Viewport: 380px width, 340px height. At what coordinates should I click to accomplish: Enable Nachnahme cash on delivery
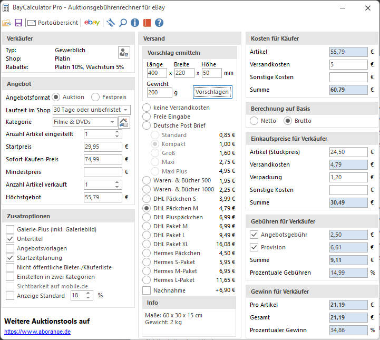click(x=147, y=290)
